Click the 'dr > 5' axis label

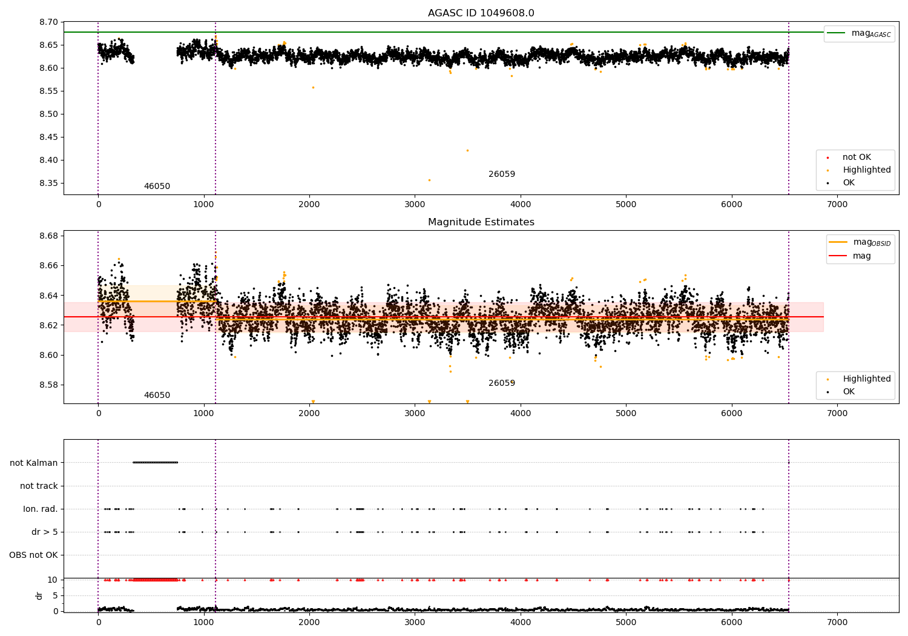45,532
